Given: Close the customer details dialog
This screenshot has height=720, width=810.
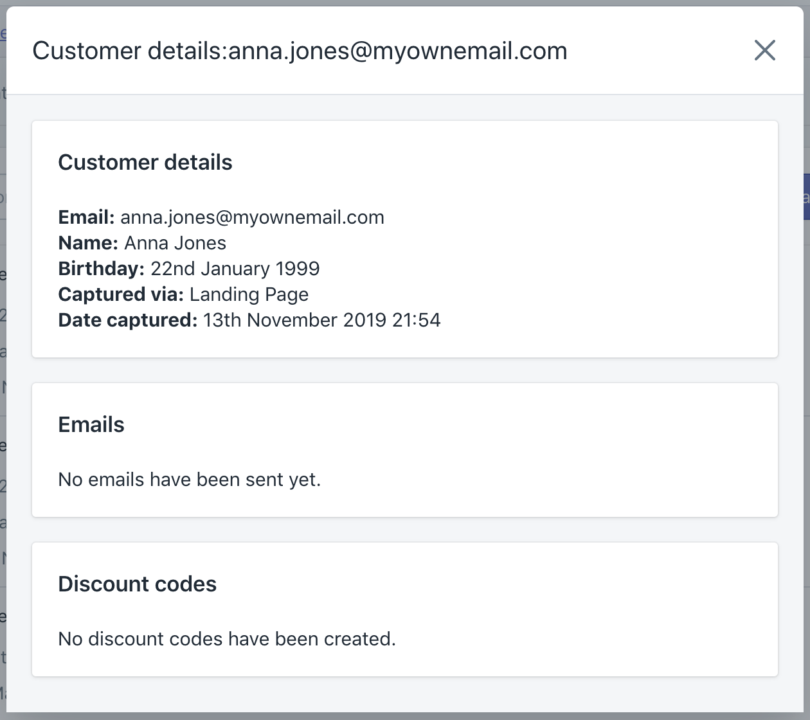Looking at the screenshot, I should (x=764, y=50).
